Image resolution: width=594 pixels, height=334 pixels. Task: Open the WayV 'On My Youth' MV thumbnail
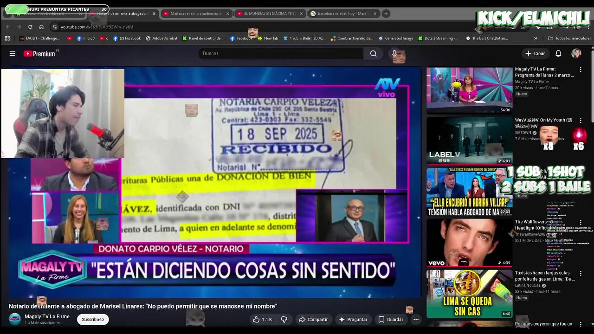pos(469,141)
